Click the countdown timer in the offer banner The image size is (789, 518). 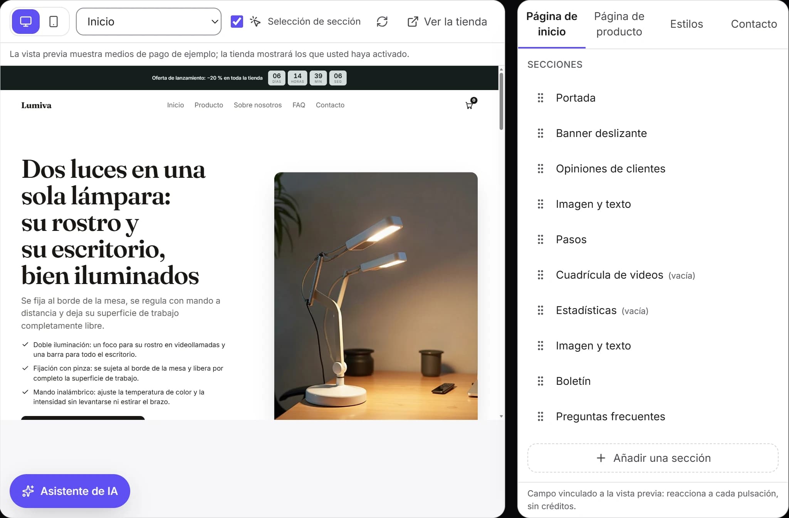[307, 78]
